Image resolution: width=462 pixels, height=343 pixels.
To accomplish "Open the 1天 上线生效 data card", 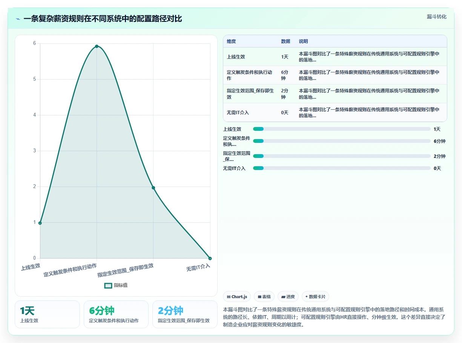I will 47,314.
